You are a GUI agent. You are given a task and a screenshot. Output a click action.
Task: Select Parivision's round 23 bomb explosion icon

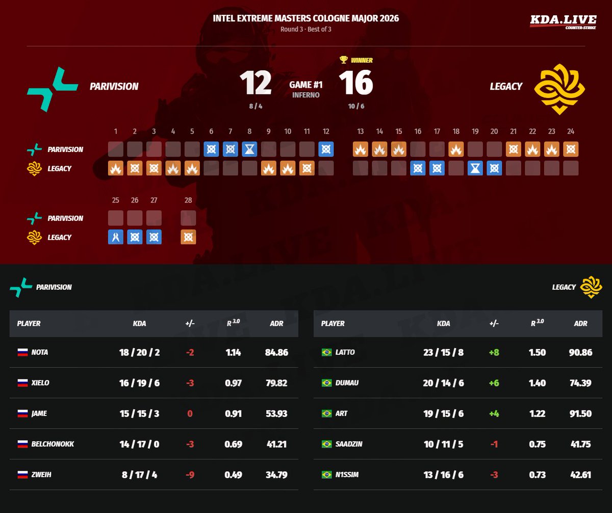[x=552, y=149]
